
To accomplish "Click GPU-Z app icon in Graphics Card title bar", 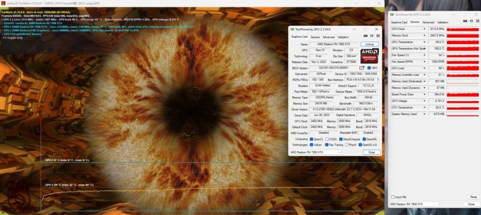I will tap(292, 29).
